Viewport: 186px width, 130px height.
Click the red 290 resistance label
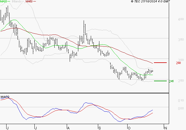coord(178,63)
